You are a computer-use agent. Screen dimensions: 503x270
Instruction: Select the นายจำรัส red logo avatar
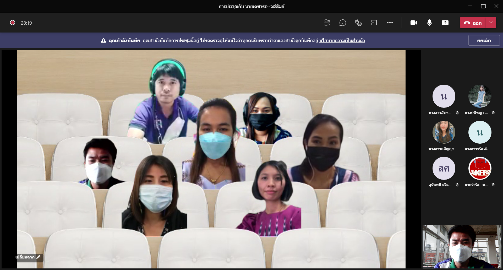[x=480, y=168]
